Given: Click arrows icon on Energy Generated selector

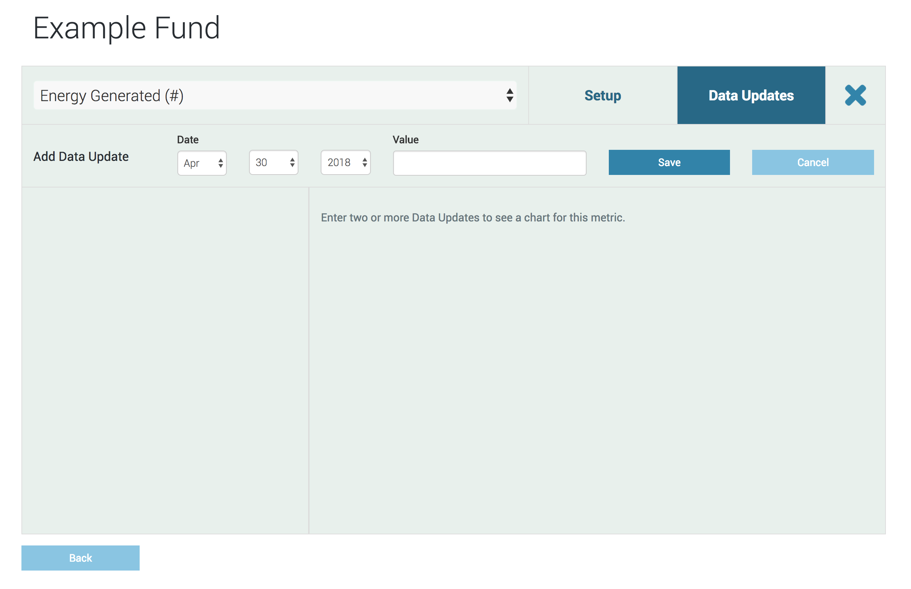Looking at the screenshot, I should pos(509,95).
